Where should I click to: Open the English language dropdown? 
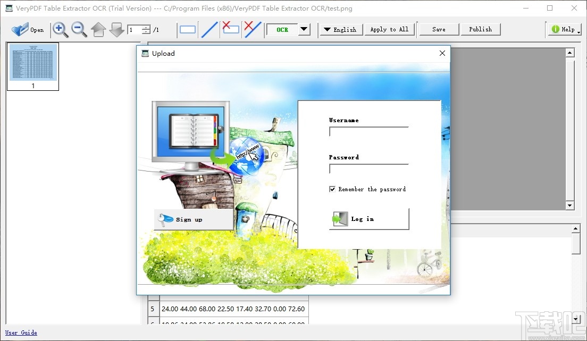point(340,29)
